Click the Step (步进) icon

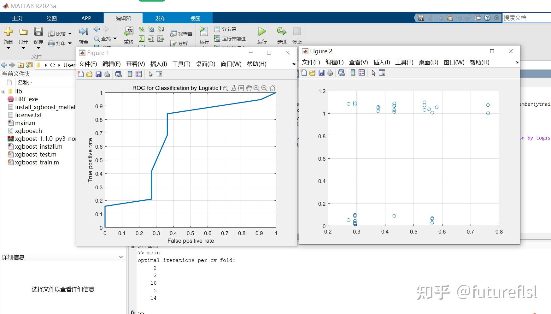281,31
